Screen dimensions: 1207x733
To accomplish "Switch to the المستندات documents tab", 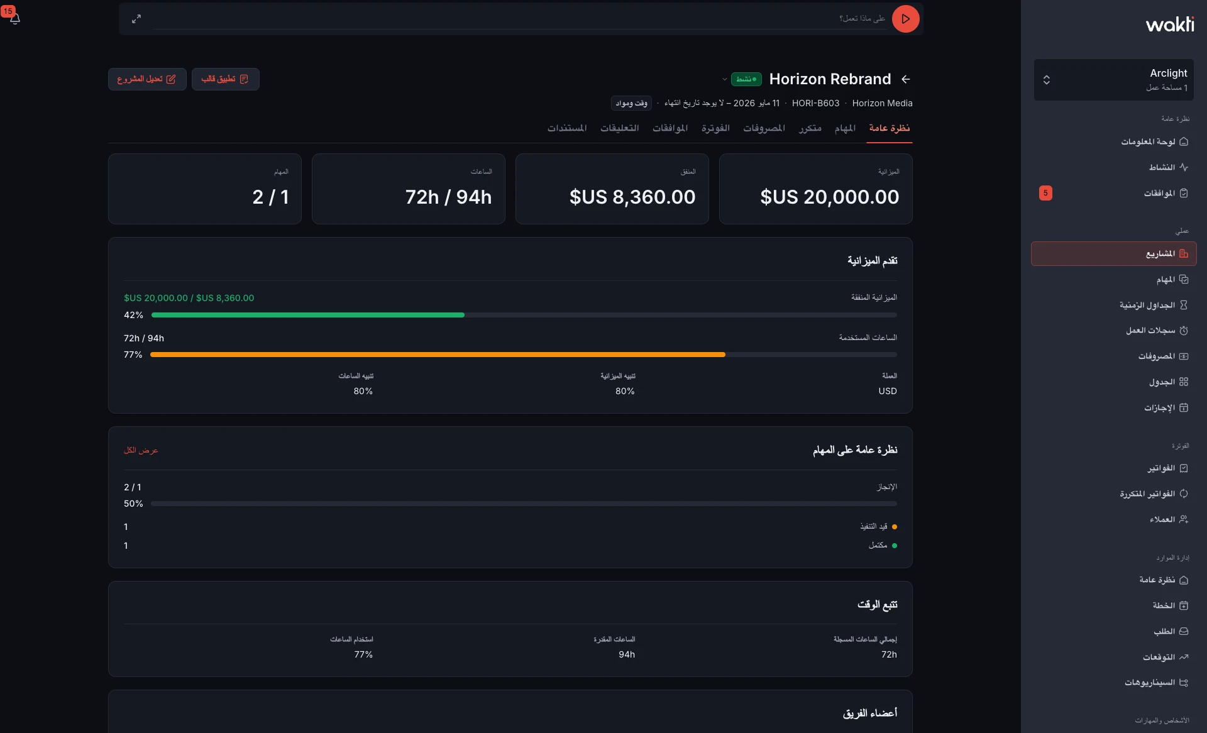I will pyautogui.click(x=567, y=128).
